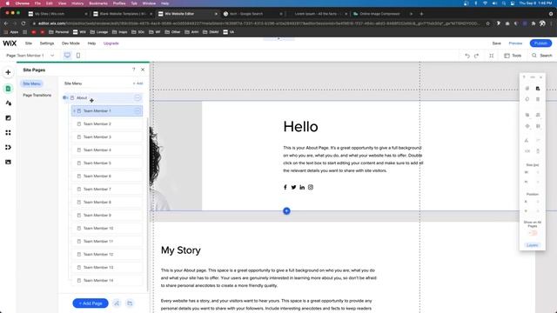This screenshot has width=557, height=313.
Task: Toggle Show on All Pages switch
Action: (533, 233)
